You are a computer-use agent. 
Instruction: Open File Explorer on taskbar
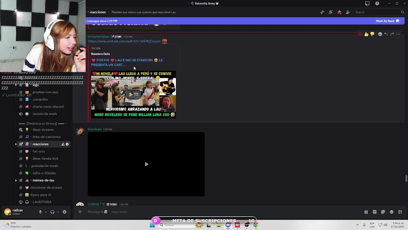[x=218, y=226]
